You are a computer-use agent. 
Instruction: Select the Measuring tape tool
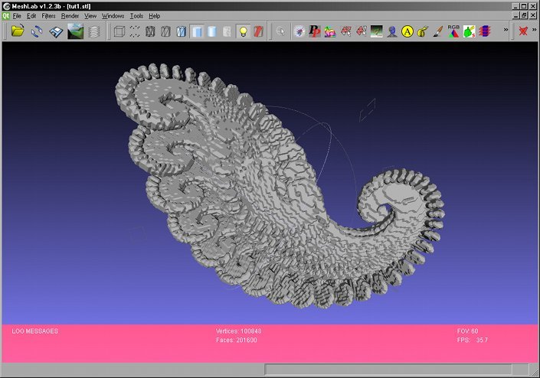pos(422,31)
